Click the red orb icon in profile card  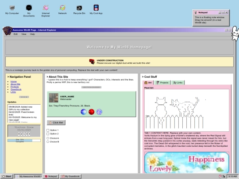click(x=92, y=112)
